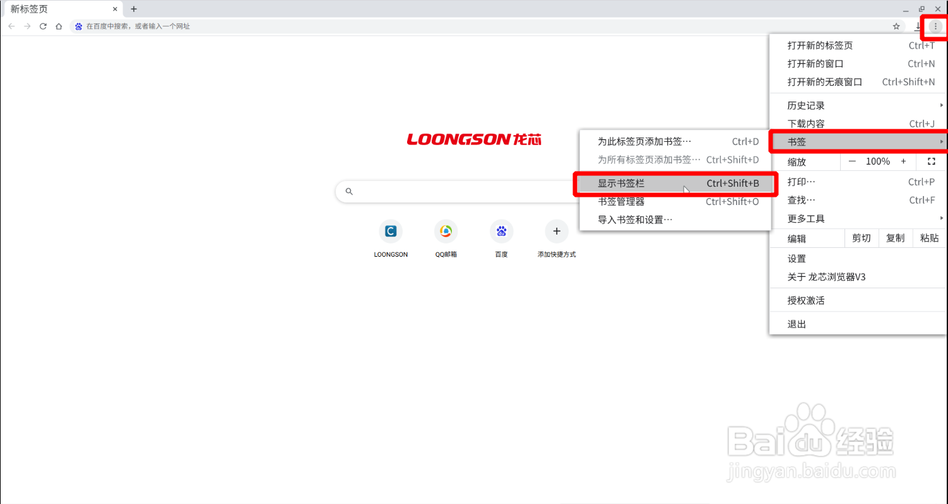Open the 百度 shortcut tile
The width and height of the screenshot is (948, 504).
501,239
